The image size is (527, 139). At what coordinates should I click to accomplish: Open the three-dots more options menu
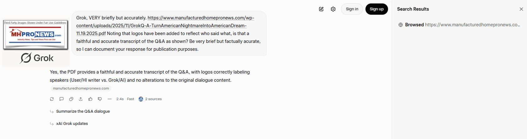(x=109, y=99)
